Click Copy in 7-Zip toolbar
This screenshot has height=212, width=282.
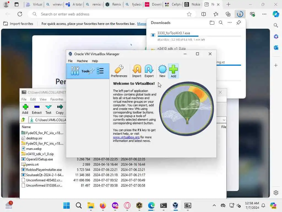pyautogui.click(x=60, y=109)
